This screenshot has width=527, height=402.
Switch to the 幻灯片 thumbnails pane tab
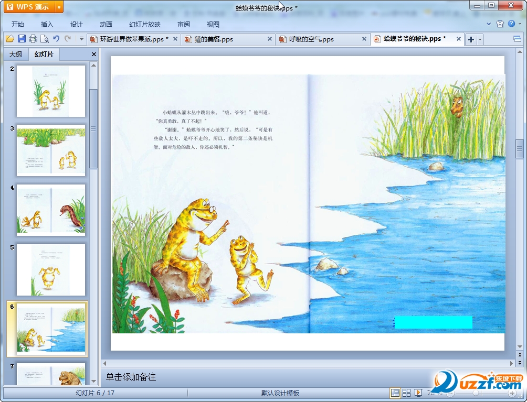click(x=44, y=54)
